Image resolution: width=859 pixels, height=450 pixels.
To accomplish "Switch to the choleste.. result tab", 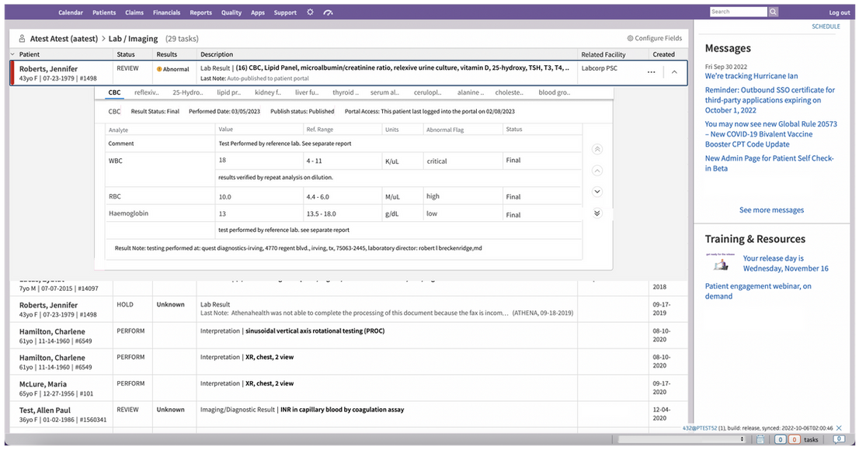I will coord(509,92).
